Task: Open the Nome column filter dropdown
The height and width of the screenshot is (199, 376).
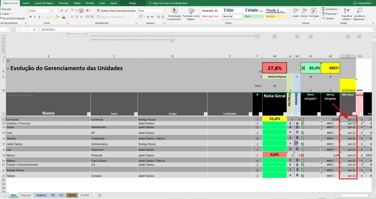Action: tap(89, 114)
